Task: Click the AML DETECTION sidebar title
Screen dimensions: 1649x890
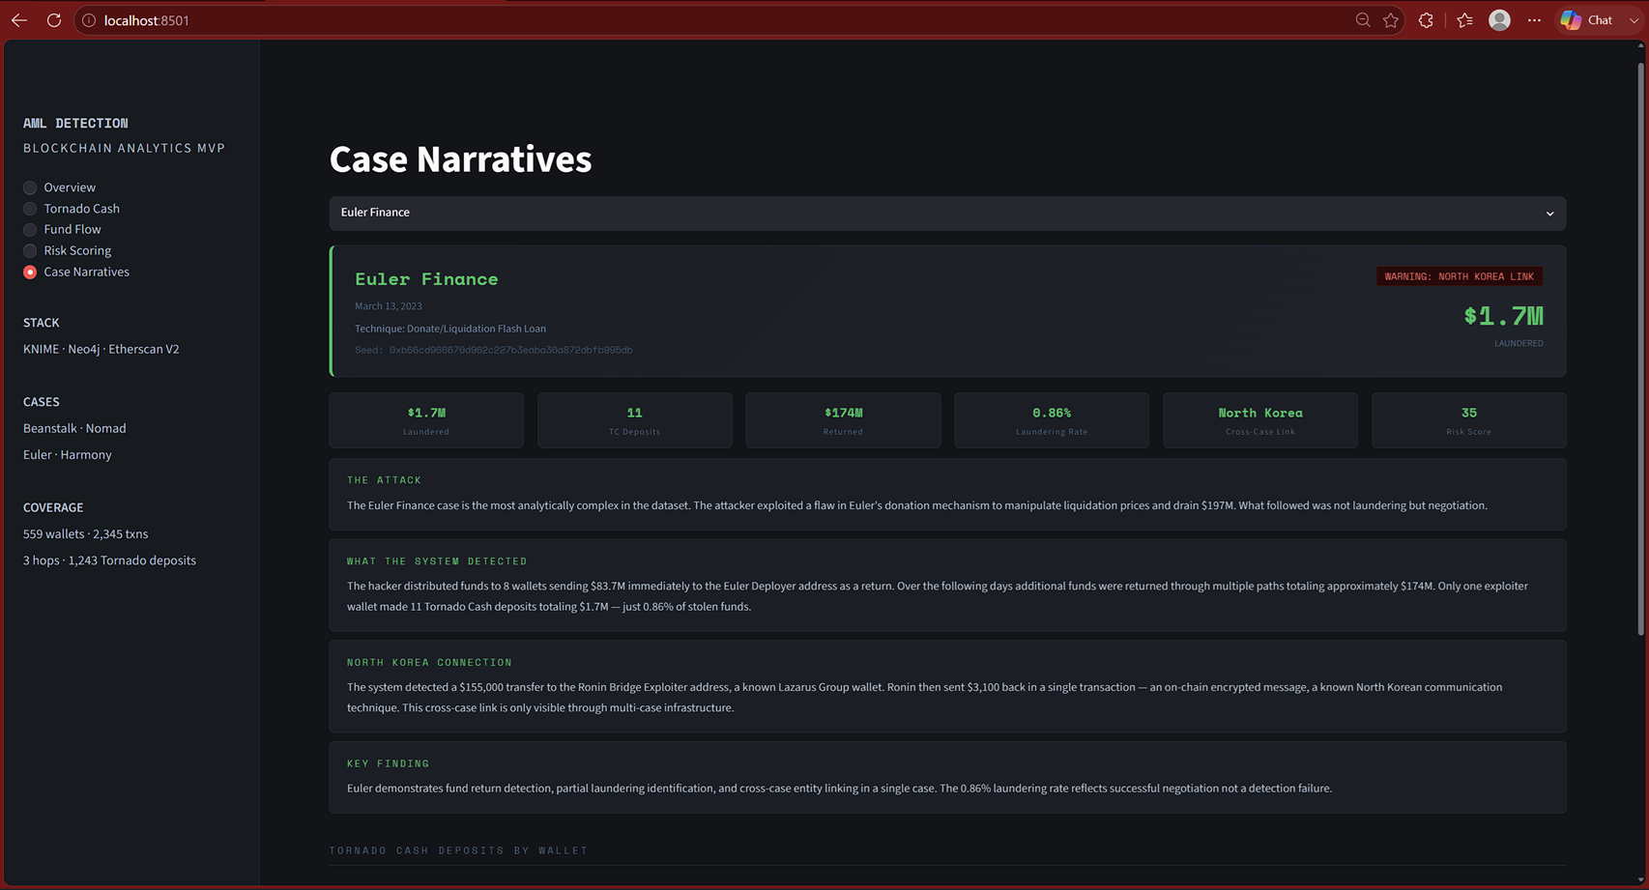Action: coord(75,124)
